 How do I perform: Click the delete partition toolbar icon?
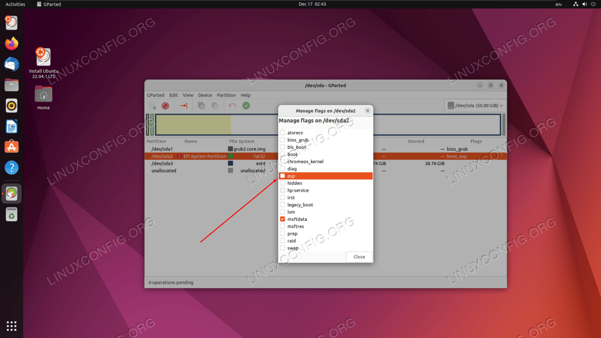(x=165, y=106)
